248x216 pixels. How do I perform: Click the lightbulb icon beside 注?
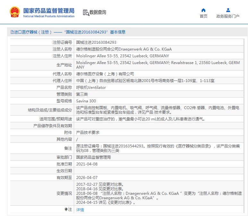[66, 210]
